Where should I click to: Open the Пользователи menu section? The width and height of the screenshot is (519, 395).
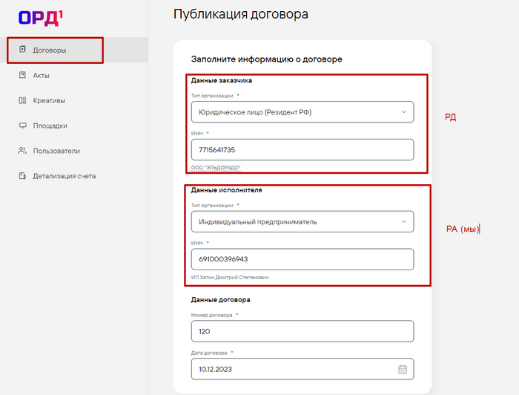tap(56, 151)
